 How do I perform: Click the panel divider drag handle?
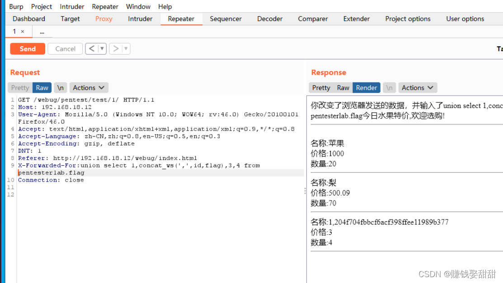pyautogui.click(x=305, y=191)
